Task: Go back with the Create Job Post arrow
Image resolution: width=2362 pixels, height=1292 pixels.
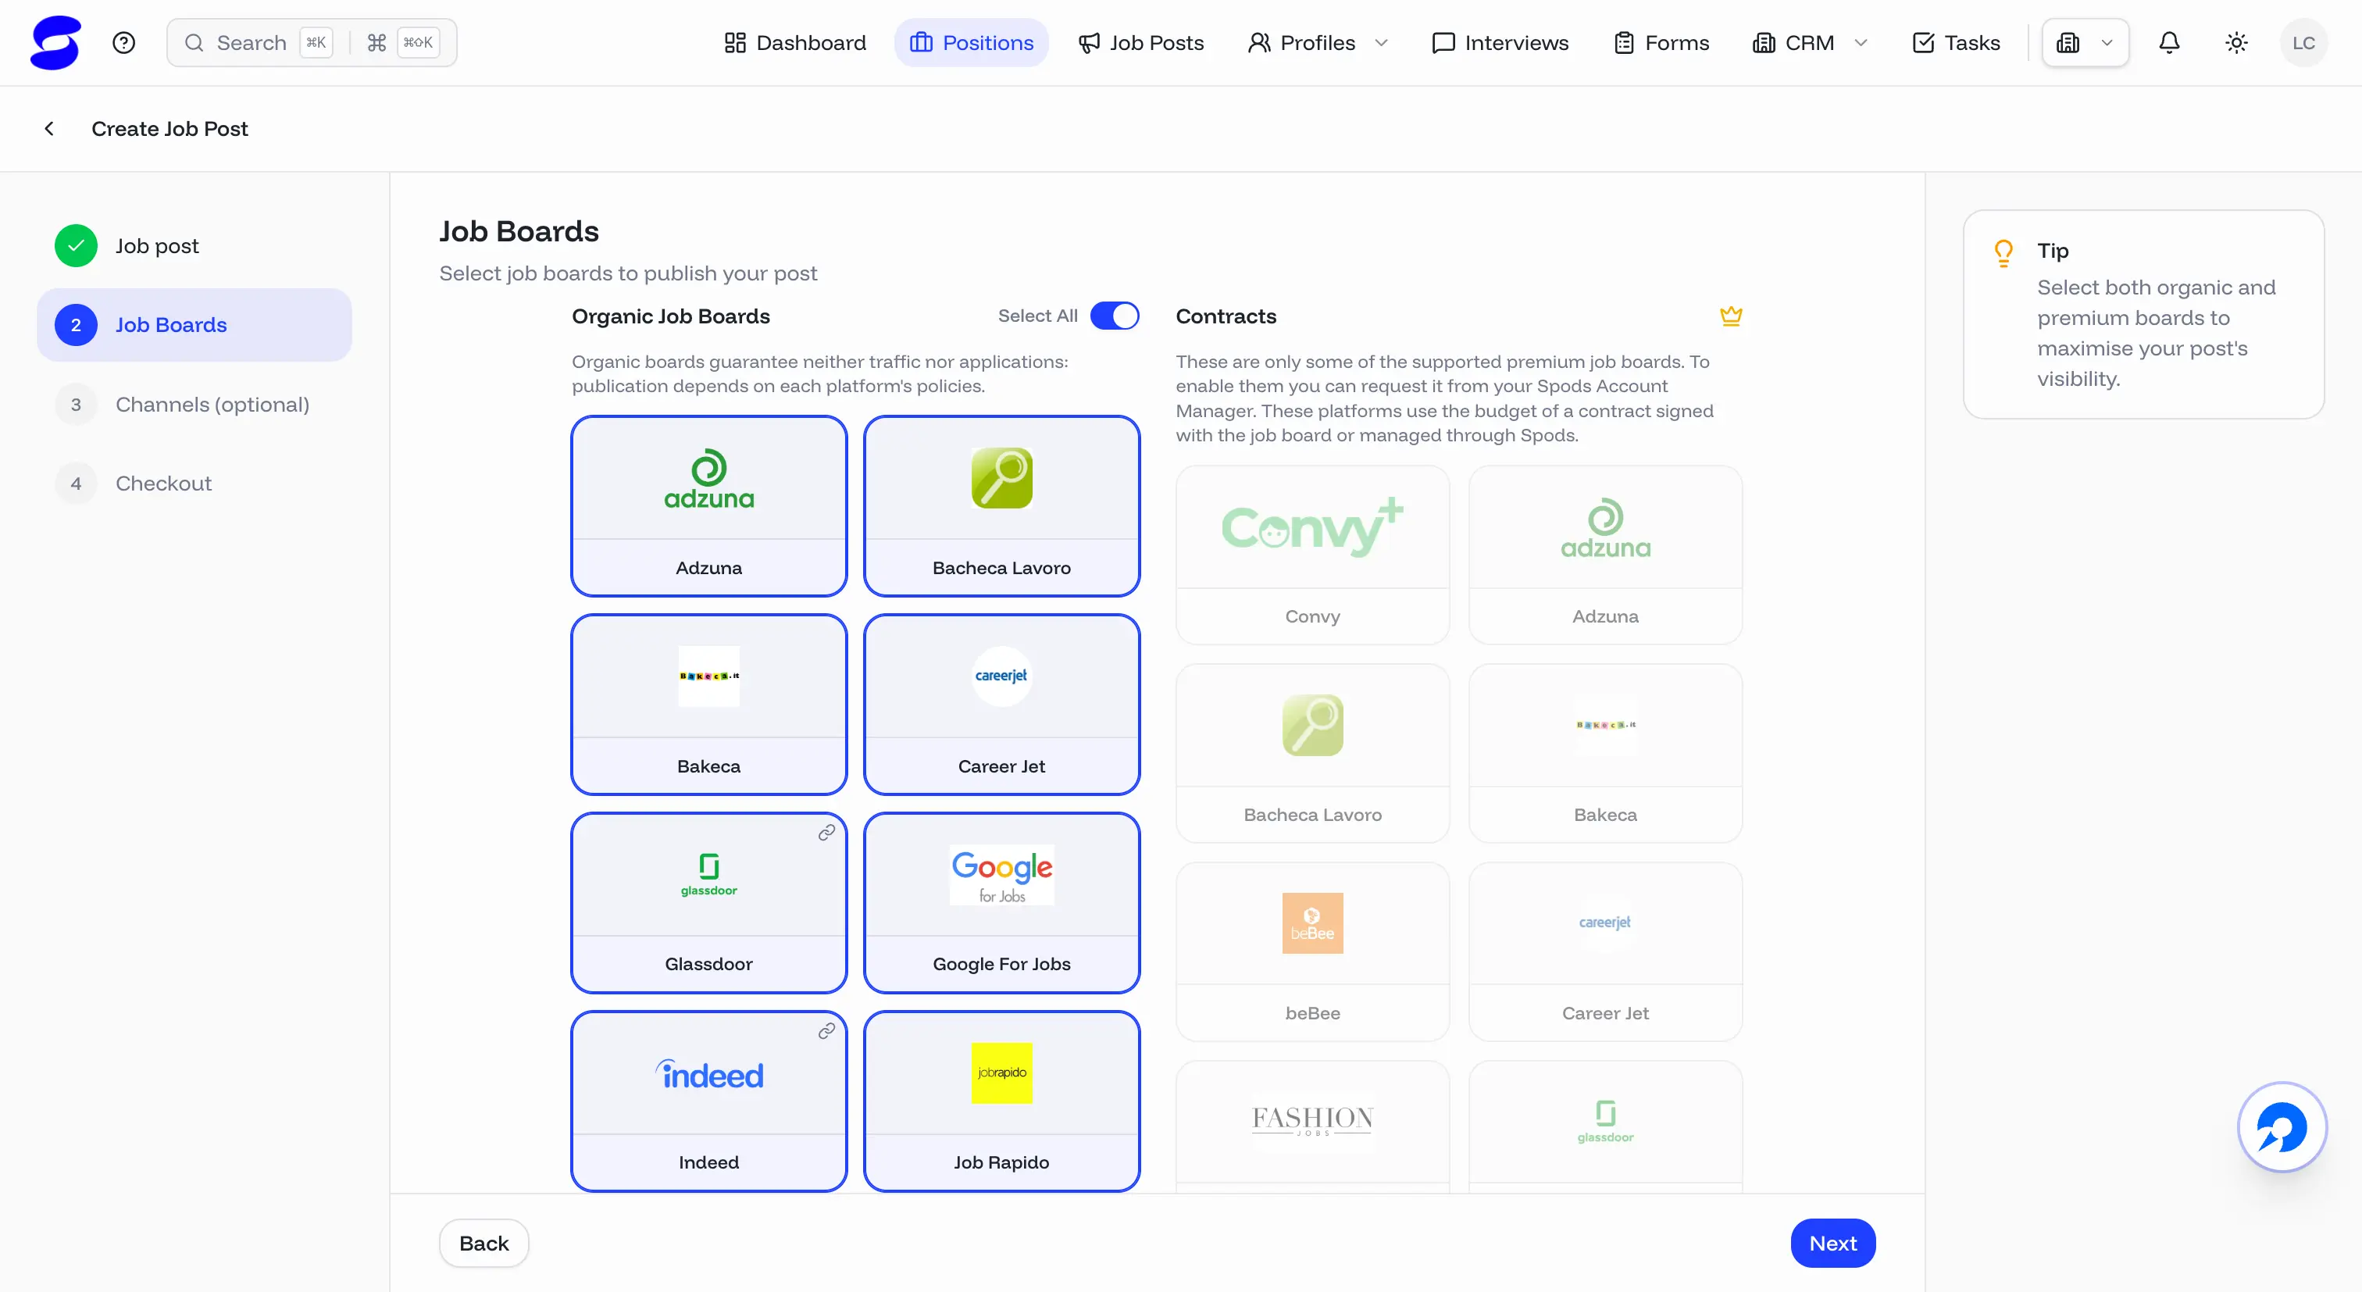Action: click(x=49, y=128)
